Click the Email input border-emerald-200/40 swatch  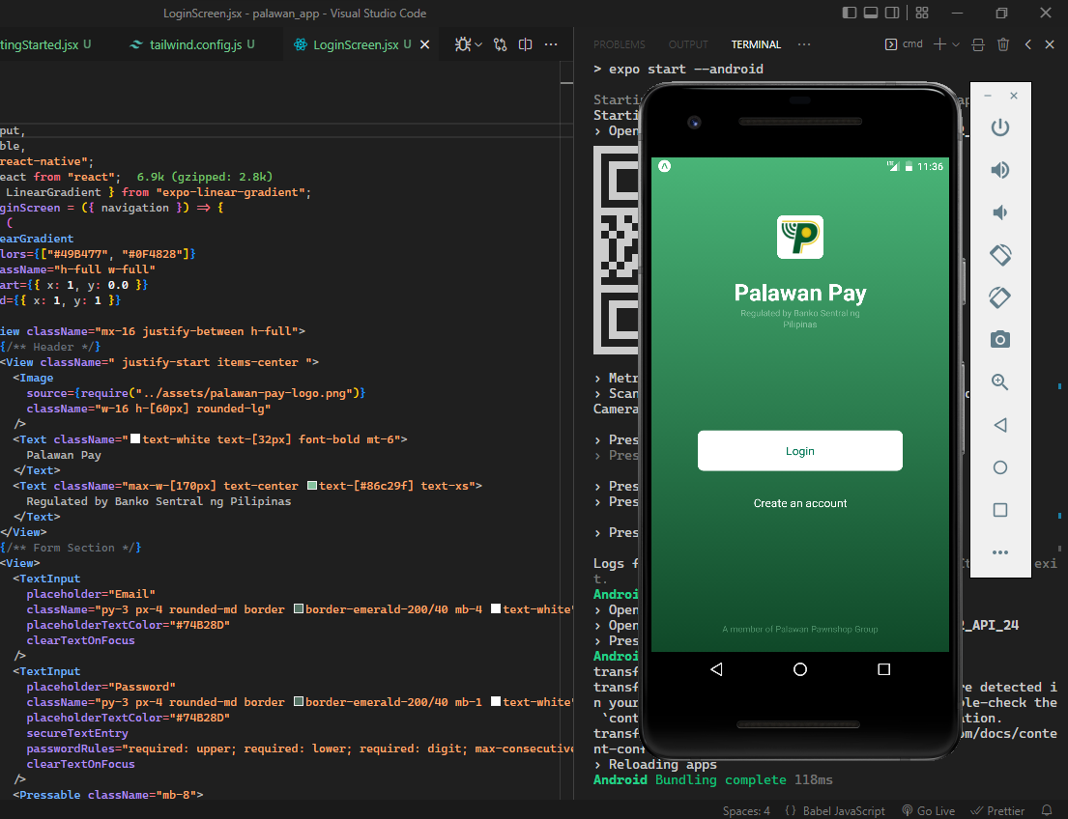tap(299, 608)
